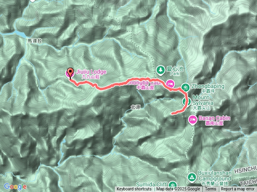This screenshot has width=257, height=192.
Task: Select the Mount Sylvania hiking icon
Action: (186, 102)
